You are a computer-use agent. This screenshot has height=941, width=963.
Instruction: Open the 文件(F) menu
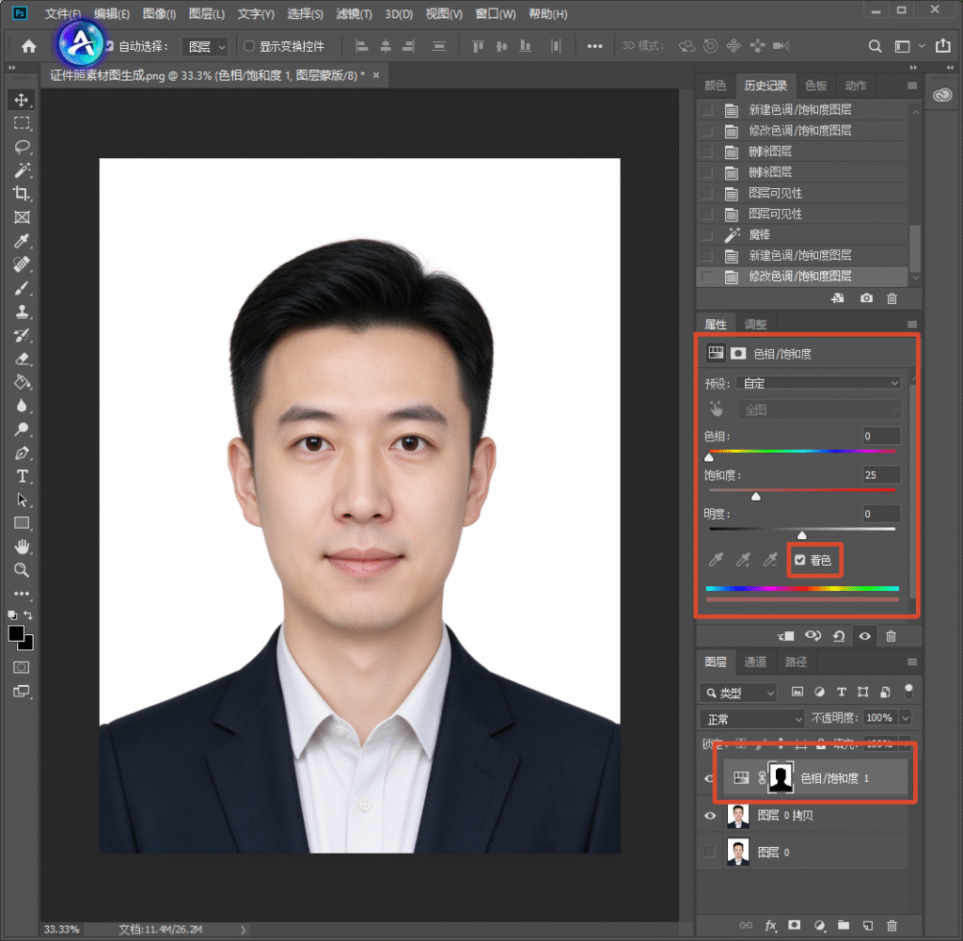click(x=63, y=13)
